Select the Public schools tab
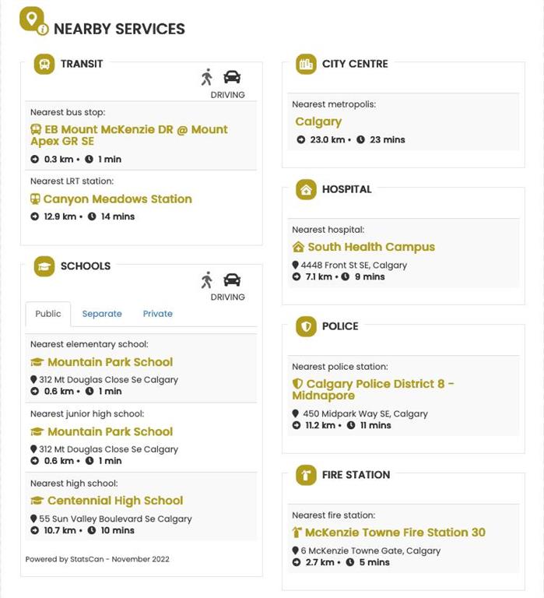 pyautogui.click(x=48, y=314)
